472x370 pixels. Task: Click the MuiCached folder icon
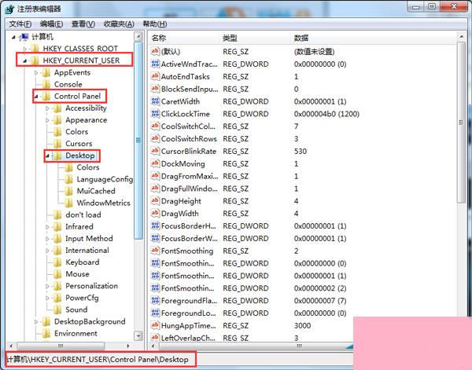[x=69, y=191]
